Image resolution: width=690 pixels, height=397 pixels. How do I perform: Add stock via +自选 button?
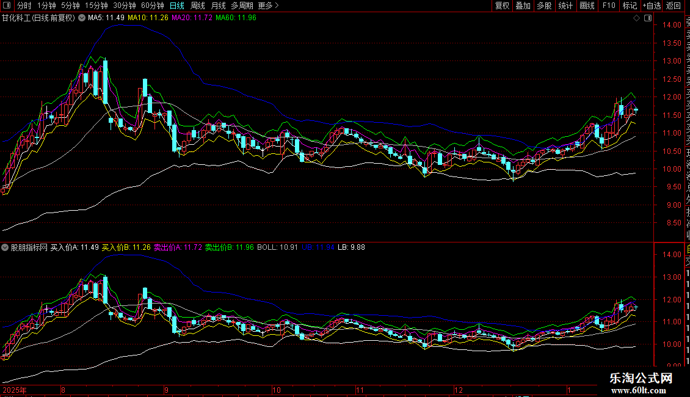(652, 5)
